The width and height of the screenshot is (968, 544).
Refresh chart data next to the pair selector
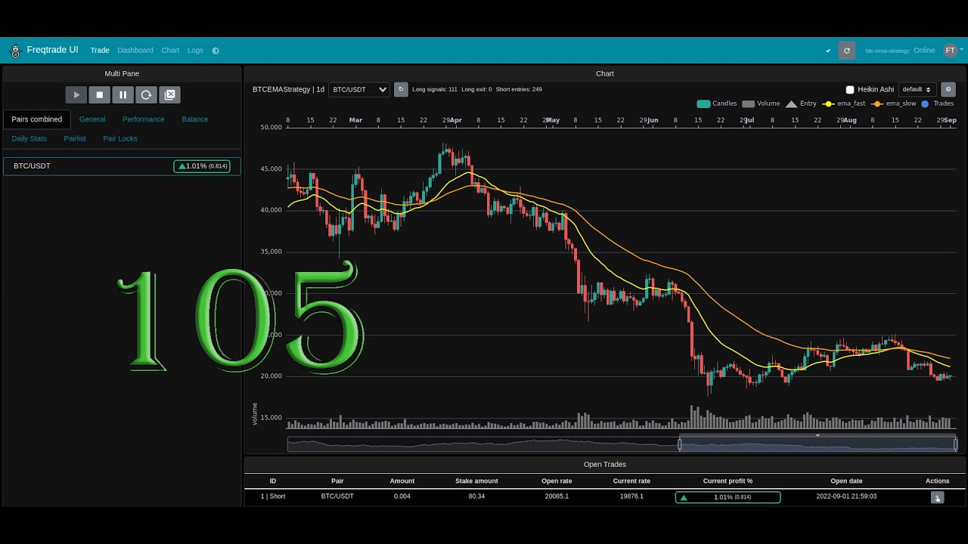[x=401, y=89]
